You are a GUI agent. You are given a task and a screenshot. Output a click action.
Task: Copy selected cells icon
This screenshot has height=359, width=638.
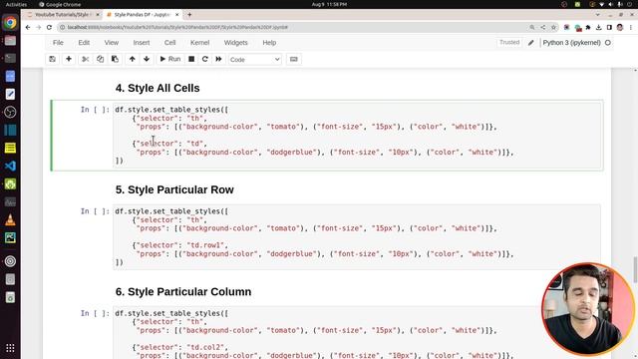point(100,59)
